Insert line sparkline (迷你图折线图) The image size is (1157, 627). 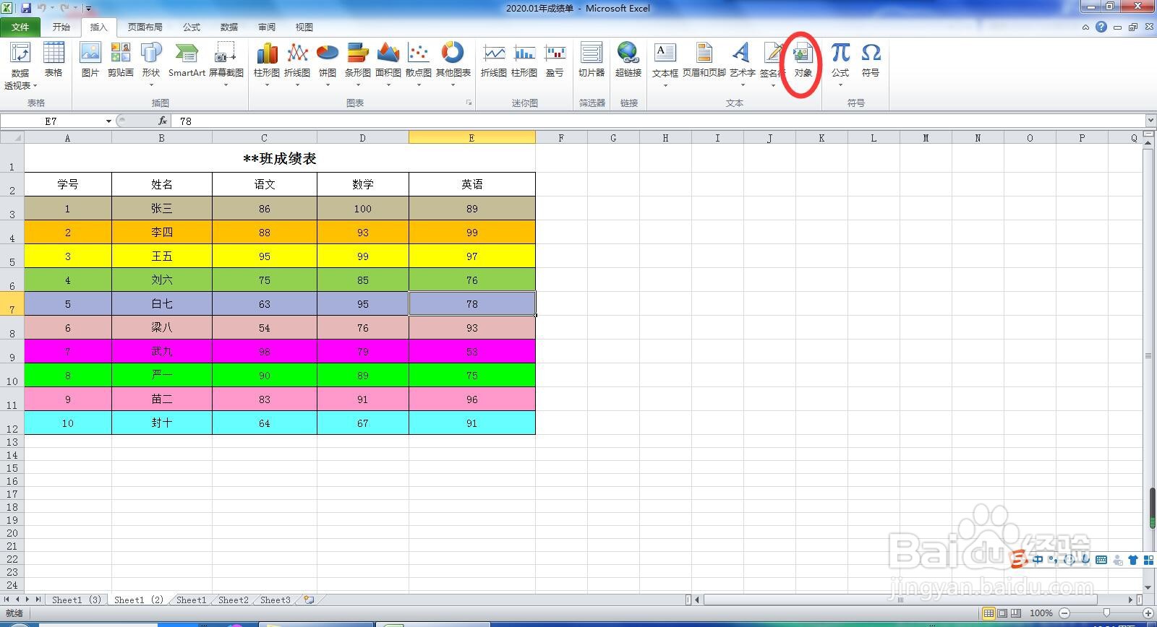point(494,60)
